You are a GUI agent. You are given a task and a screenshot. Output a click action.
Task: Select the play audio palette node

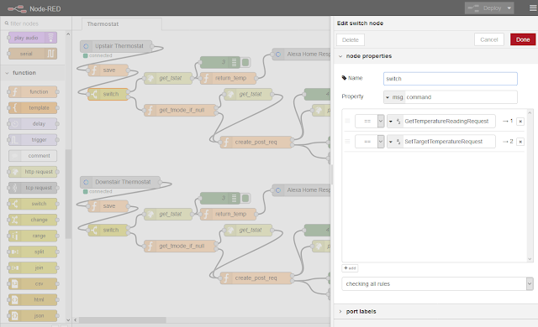pyautogui.click(x=32, y=38)
